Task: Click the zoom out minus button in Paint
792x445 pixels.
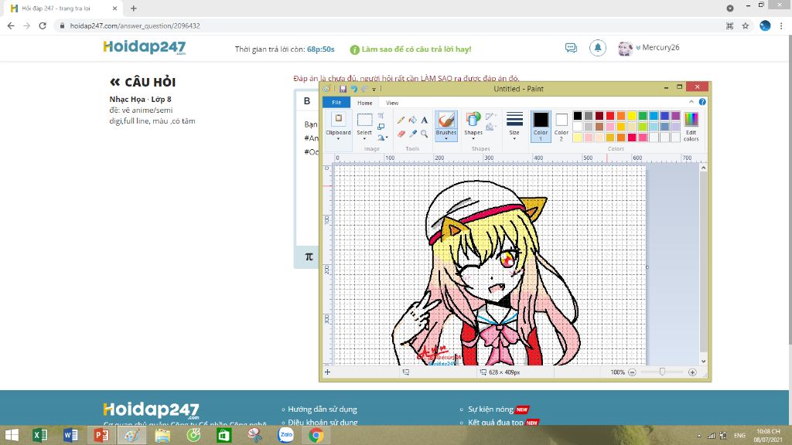Action: (x=632, y=372)
